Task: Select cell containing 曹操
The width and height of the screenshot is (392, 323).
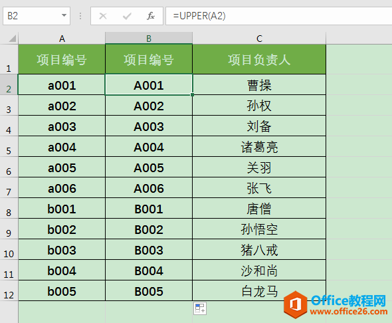Action: 259,85
